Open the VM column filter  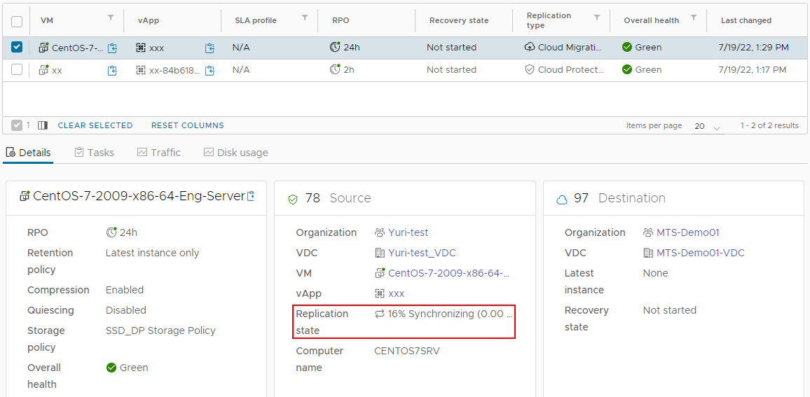point(110,18)
